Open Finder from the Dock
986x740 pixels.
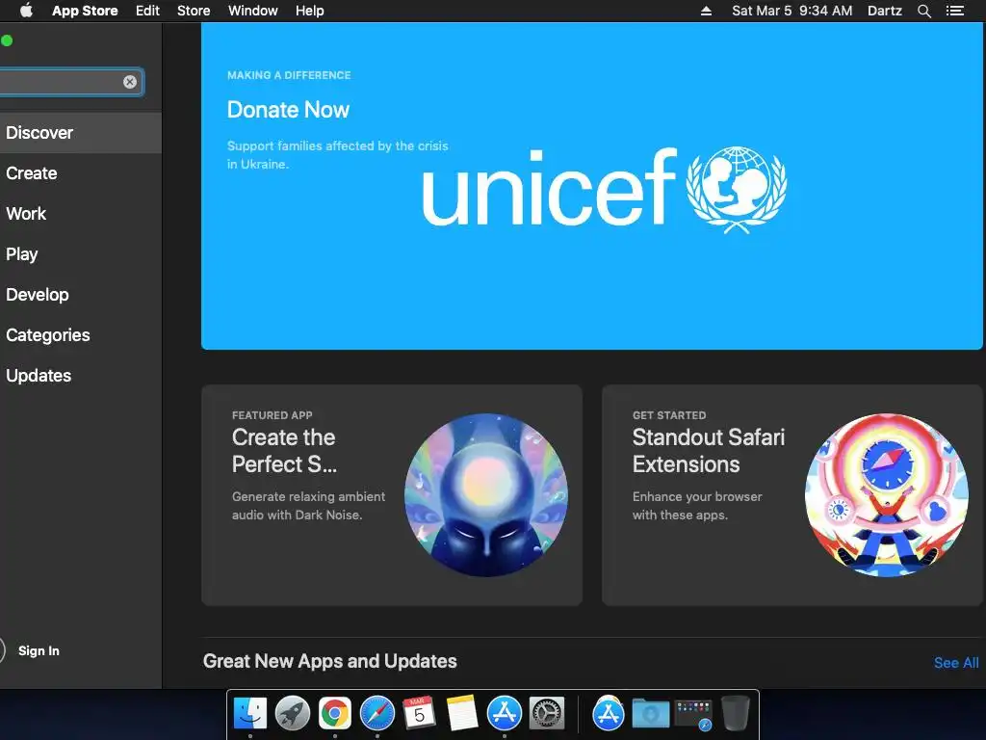pyautogui.click(x=250, y=713)
